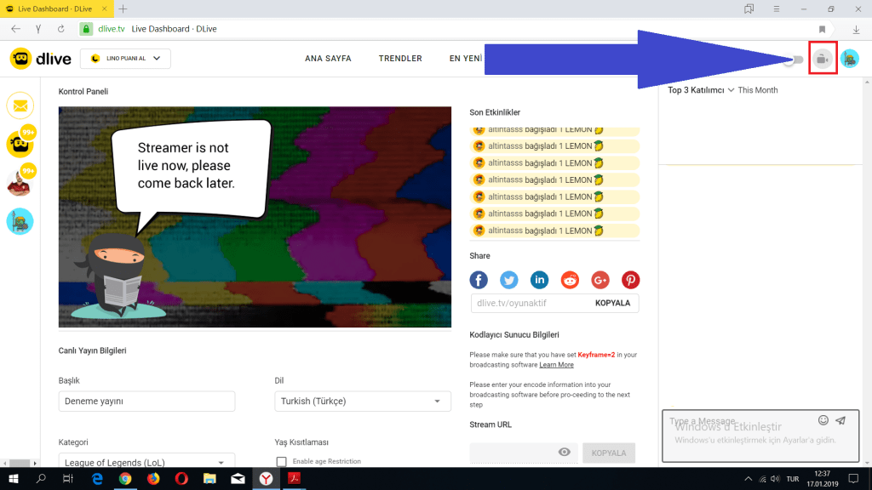
Task: Reveal the Stream URL with eye icon
Action: (x=564, y=453)
